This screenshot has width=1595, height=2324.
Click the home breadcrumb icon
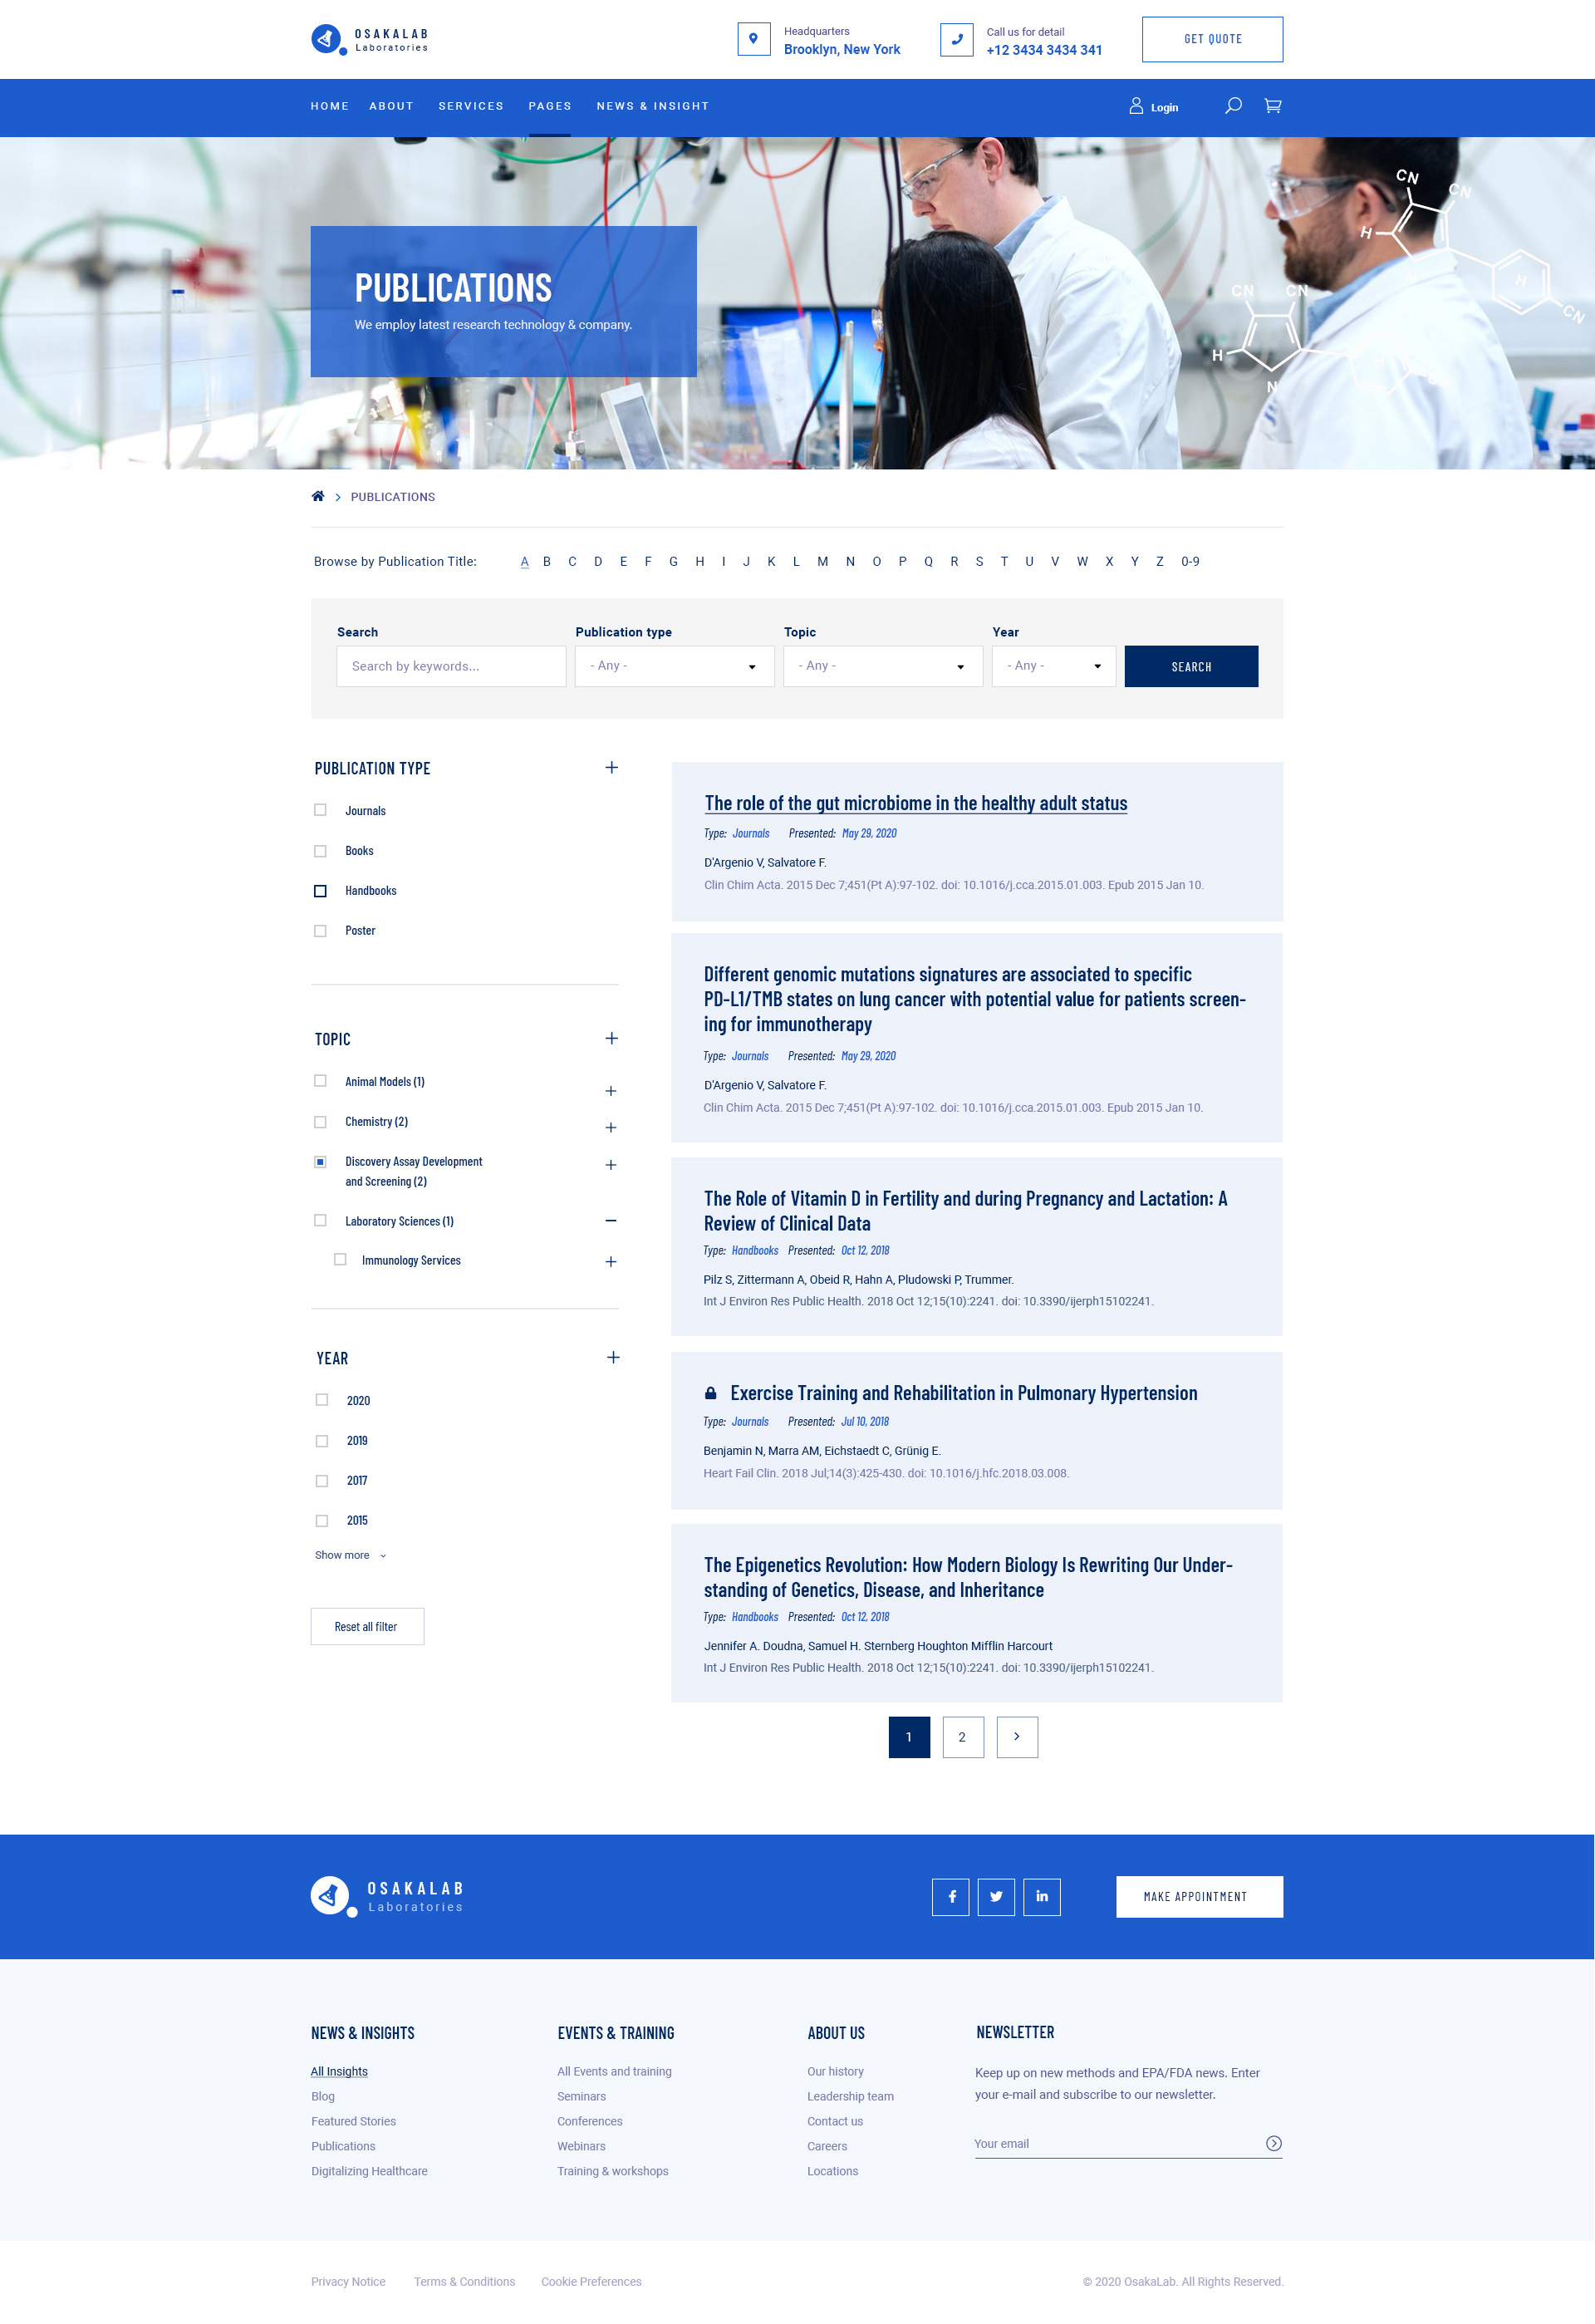[x=318, y=496]
